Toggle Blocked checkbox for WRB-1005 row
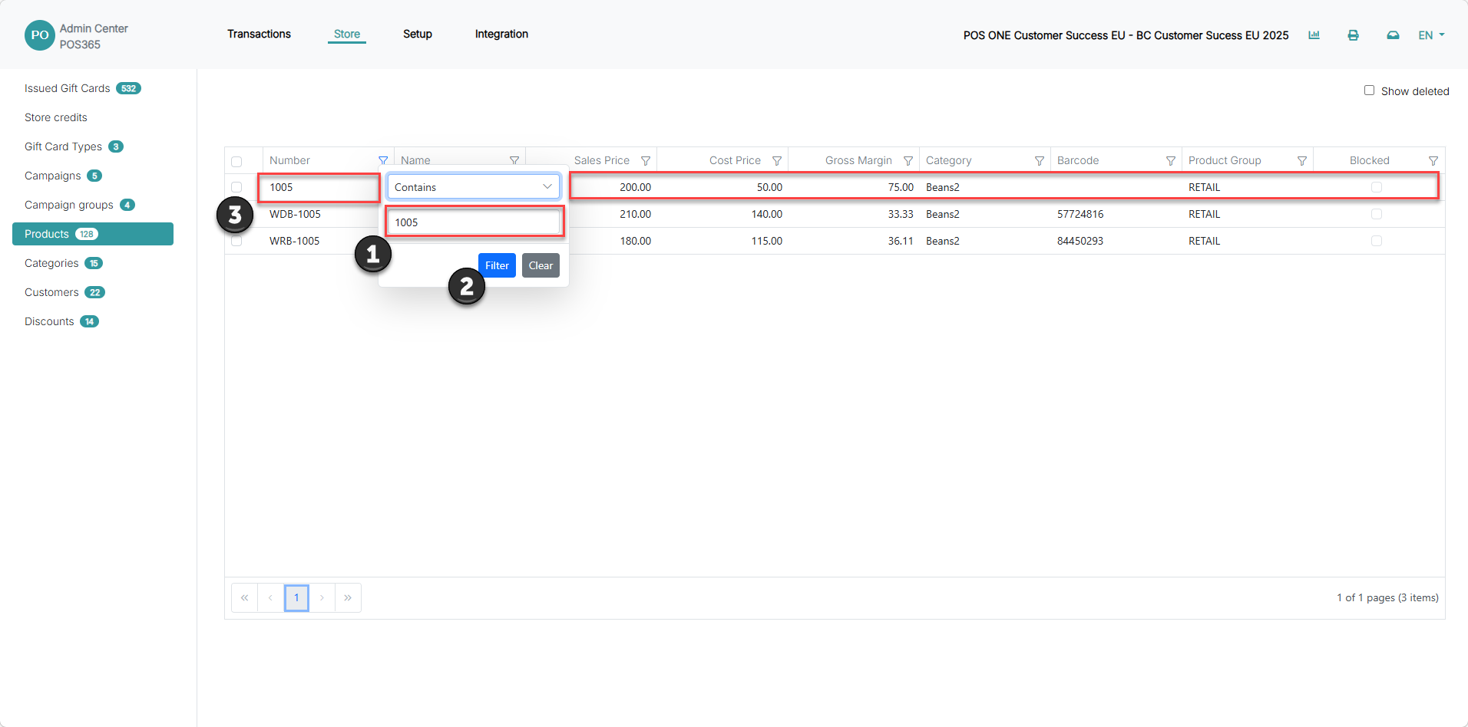Viewport: 1468px width, 727px height. pyautogui.click(x=1377, y=241)
